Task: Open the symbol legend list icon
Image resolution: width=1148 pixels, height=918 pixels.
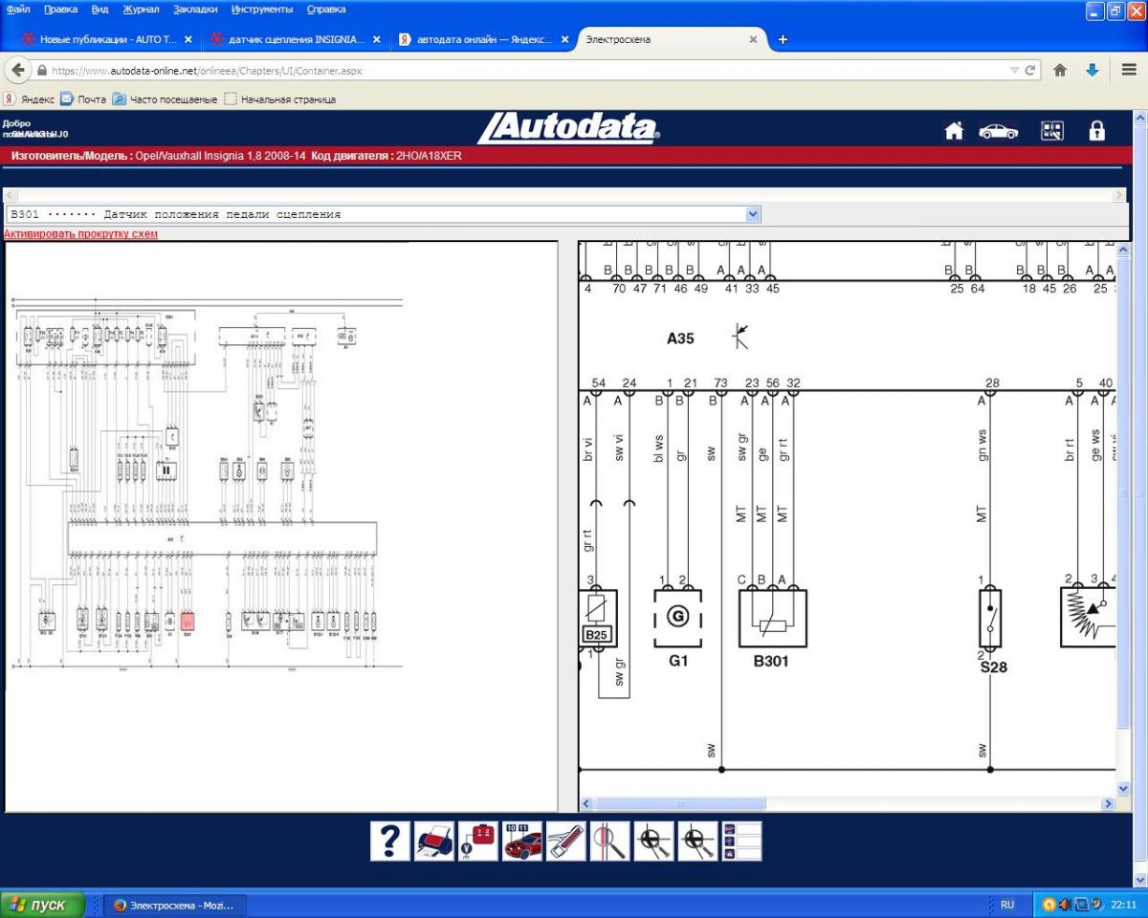Action: coord(742,841)
